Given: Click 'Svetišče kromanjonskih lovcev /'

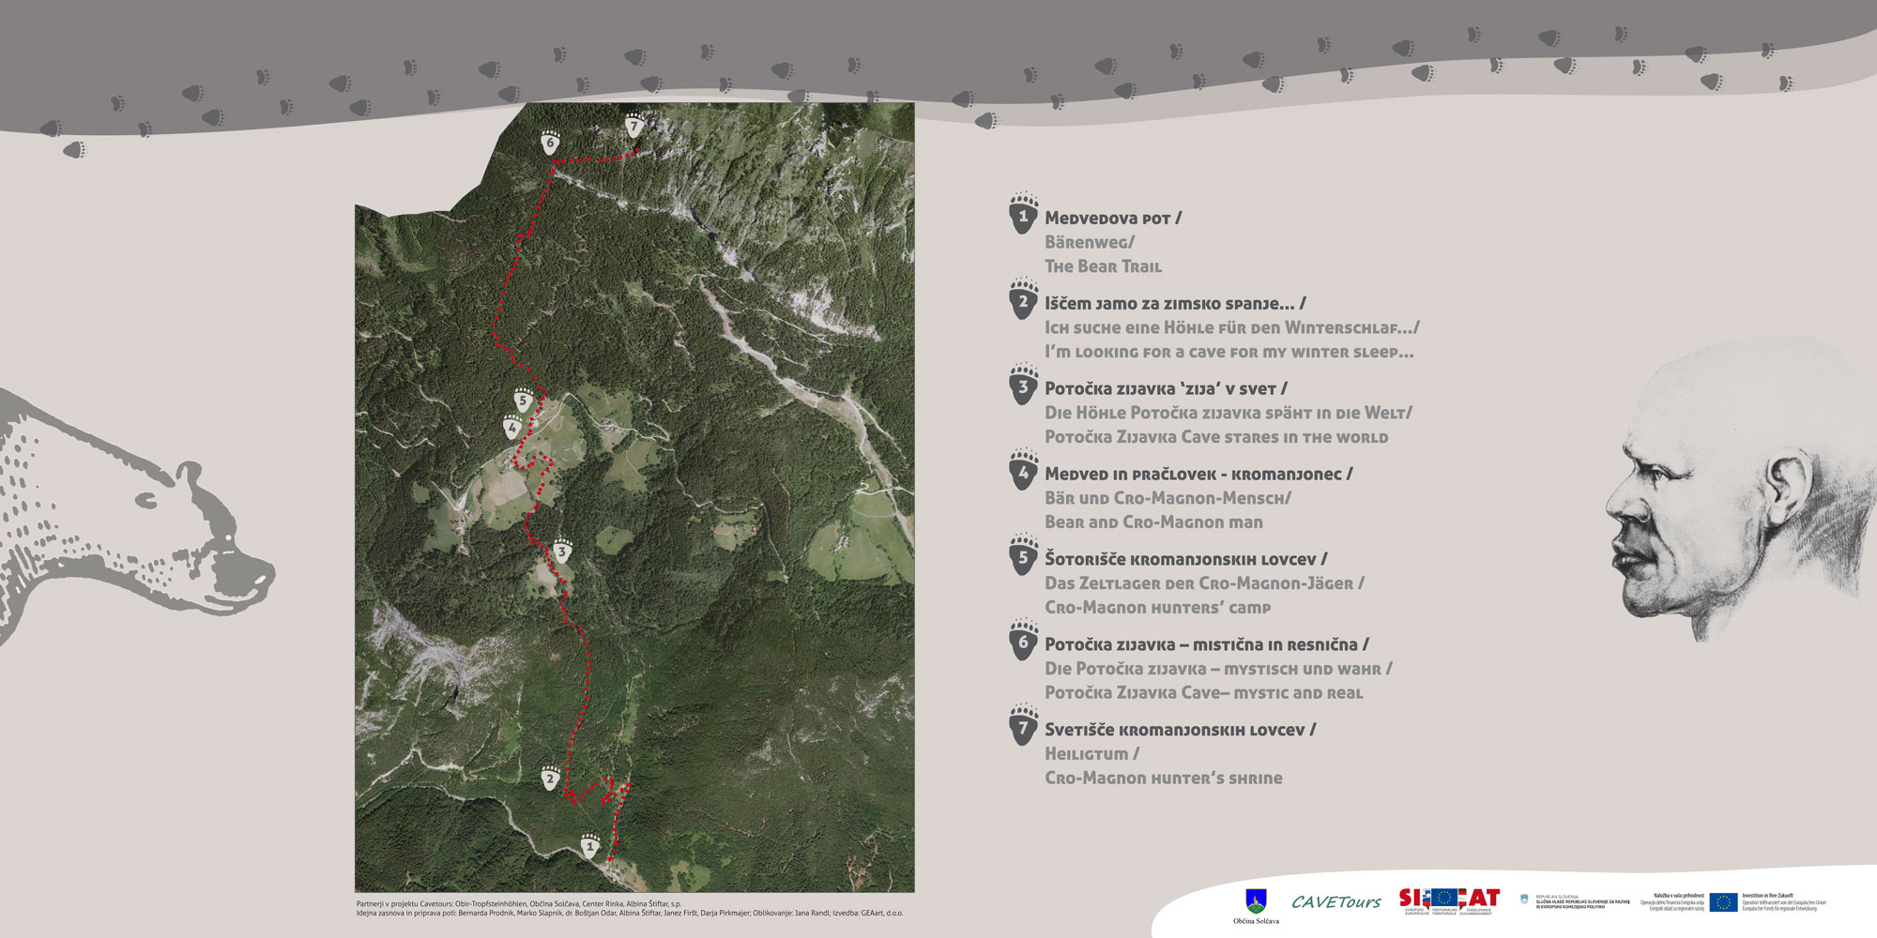Looking at the screenshot, I should (1180, 730).
